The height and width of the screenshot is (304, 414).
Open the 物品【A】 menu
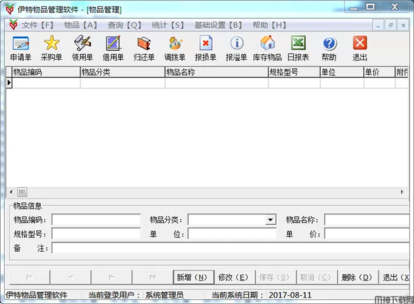pyautogui.click(x=80, y=25)
